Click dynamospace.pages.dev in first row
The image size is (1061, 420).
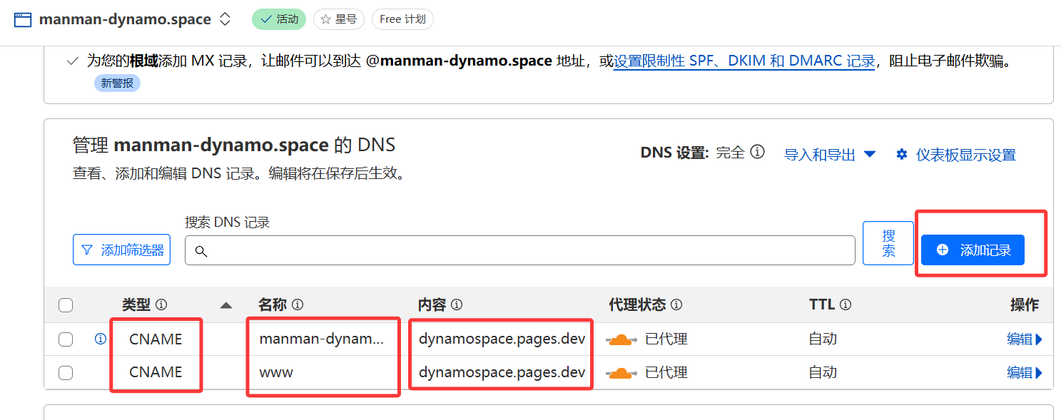(x=502, y=339)
